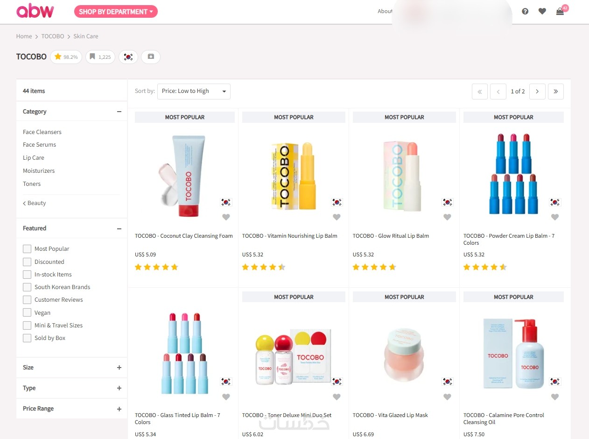
Task: Open TOCOBO - Glow Ritual Lip Balm title
Action: click(x=391, y=236)
